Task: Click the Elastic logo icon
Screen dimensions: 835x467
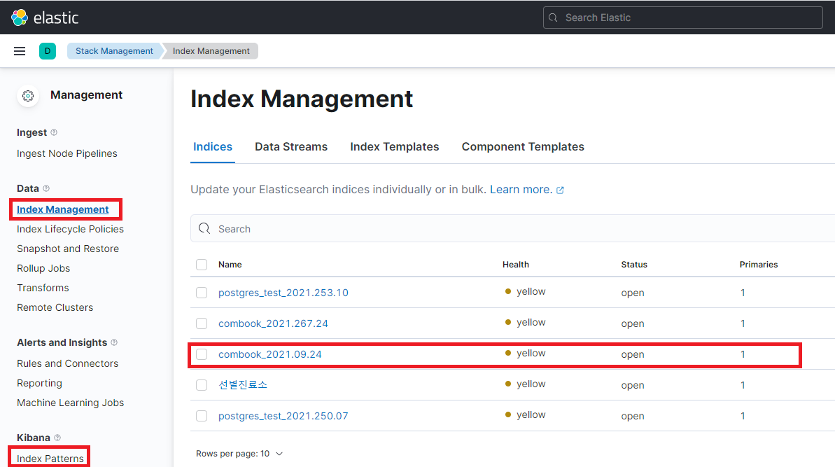Action: tap(20, 18)
